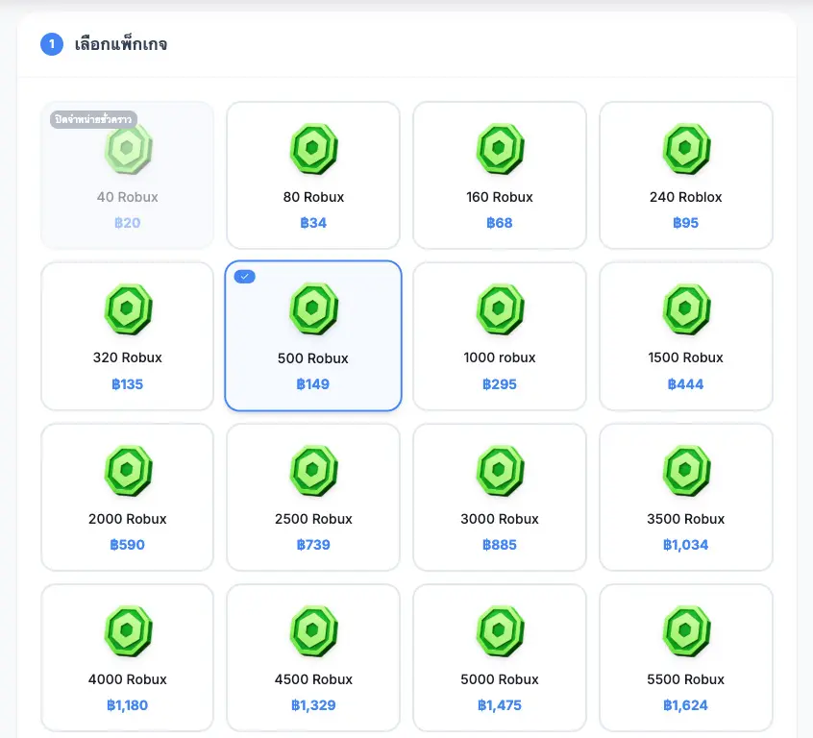Click the "2000 Robux" label
The width and height of the screenshot is (813, 738).
coord(128,519)
